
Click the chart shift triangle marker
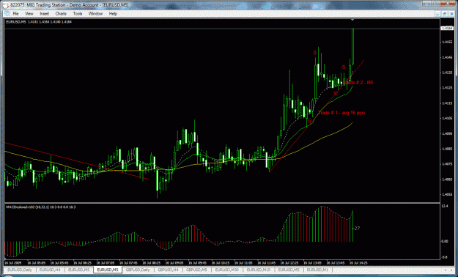[x=352, y=20]
